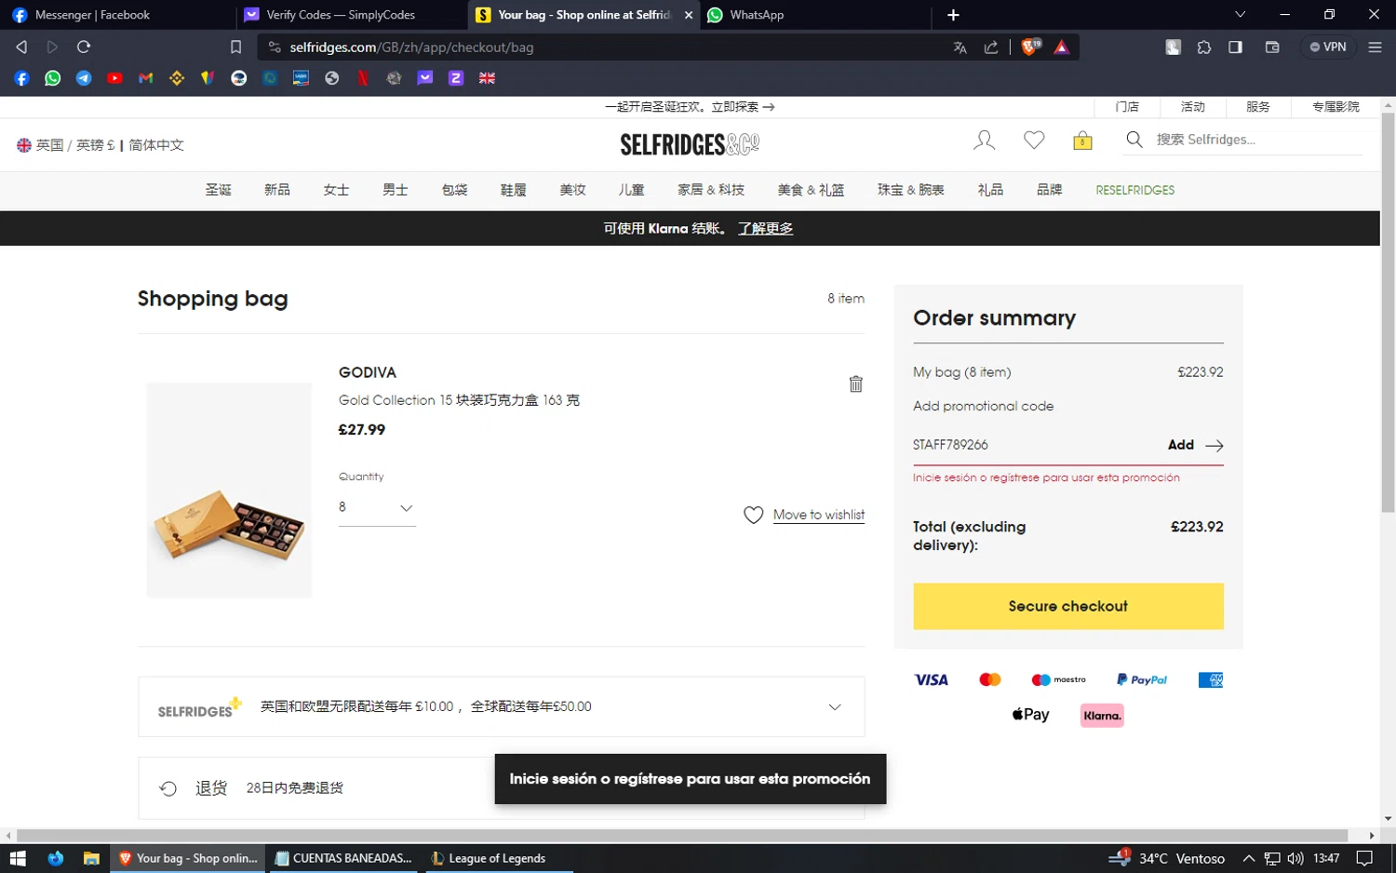
Task: Open the RESELFRIDGES menu link
Action: (x=1134, y=190)
